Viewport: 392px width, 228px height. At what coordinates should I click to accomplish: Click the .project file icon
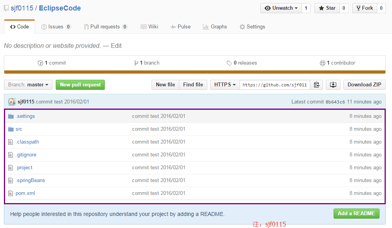[x=11, y=168]
